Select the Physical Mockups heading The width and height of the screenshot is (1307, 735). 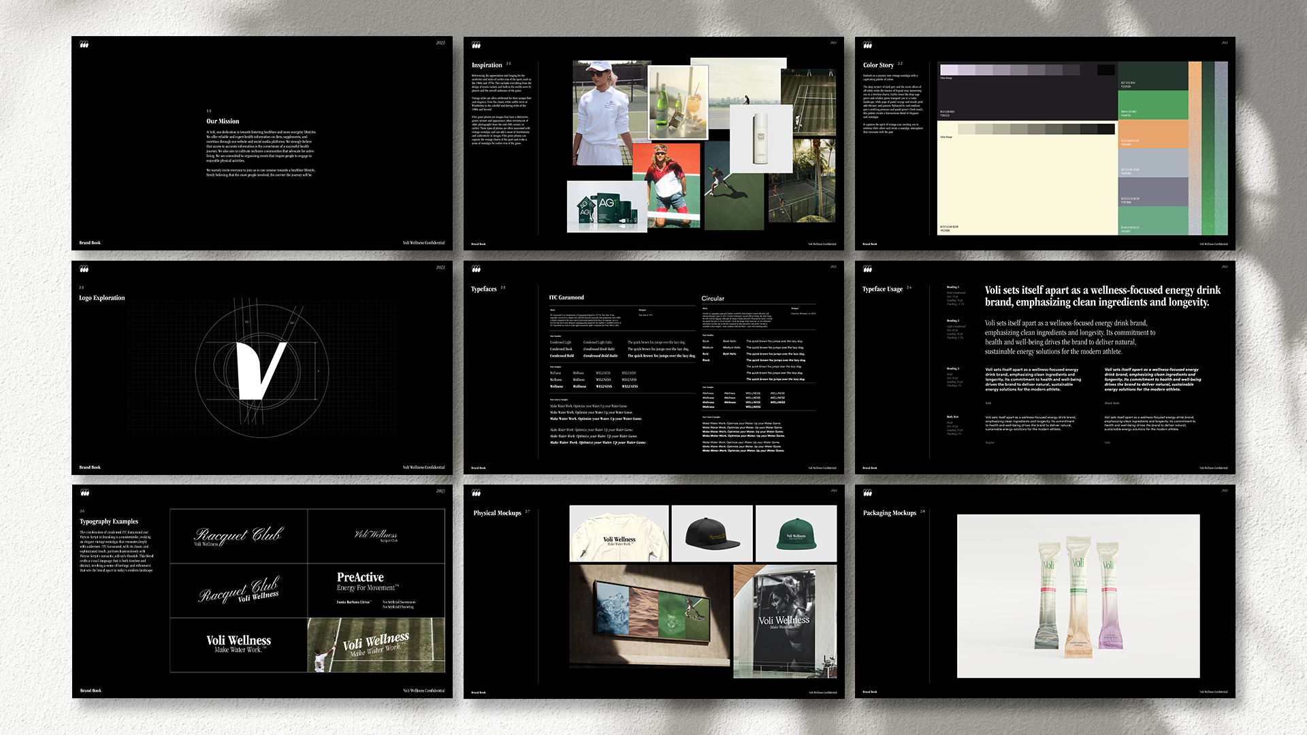pos(497,513)
